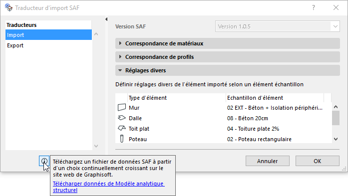Click the SAF translator app icon in title bar

click(x=8, y=7)
